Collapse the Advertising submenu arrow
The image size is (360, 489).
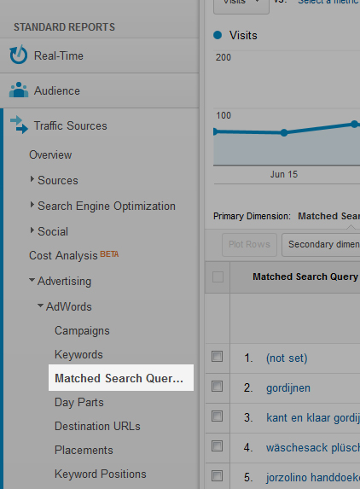click(x=32, y=280)
